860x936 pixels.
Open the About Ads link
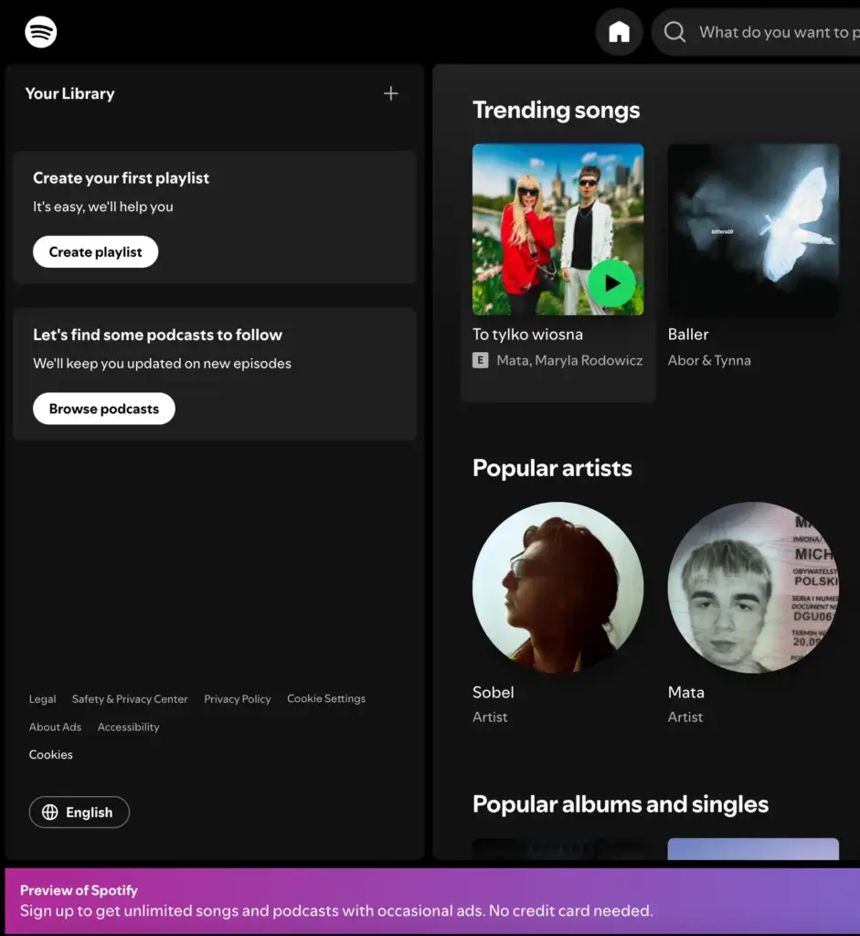tap(55, 727)
